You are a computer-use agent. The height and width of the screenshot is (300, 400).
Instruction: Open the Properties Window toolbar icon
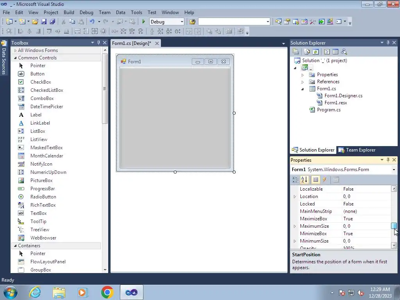point(287,22)
